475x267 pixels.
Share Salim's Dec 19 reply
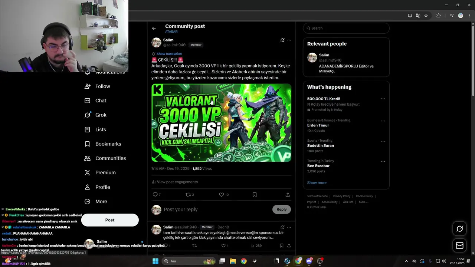(289, 245)
